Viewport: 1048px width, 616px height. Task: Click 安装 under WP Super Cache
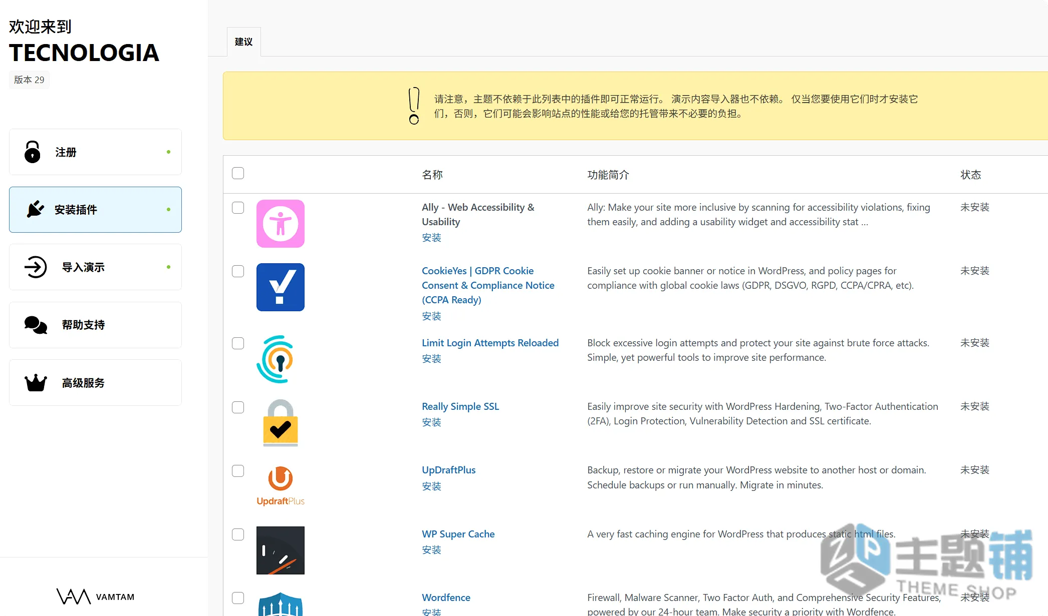(x=431, y=550)
